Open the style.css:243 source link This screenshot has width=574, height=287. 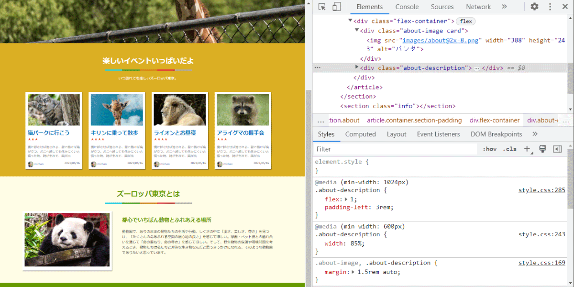click(542, 234)
